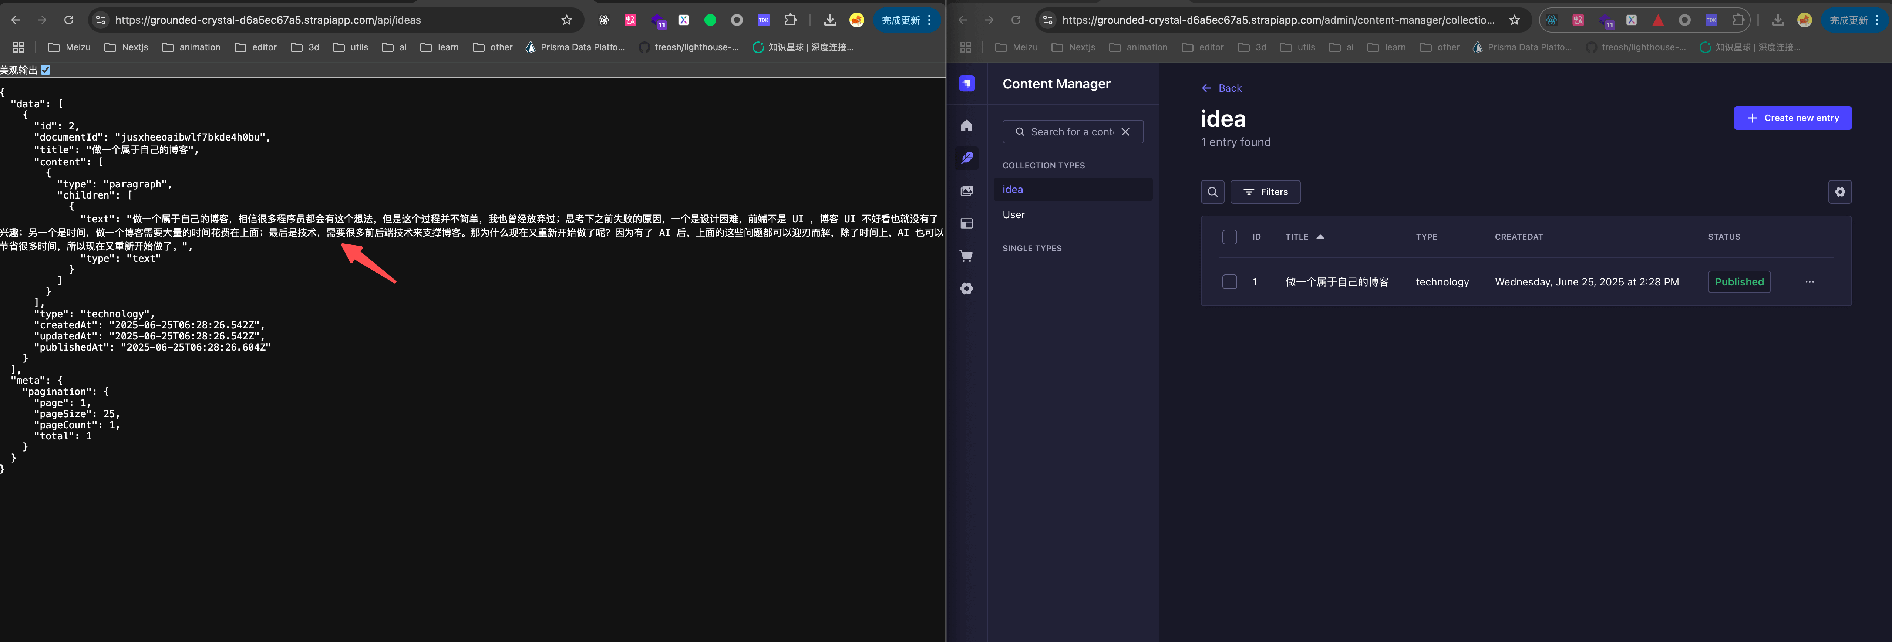Screen dimensions: 1892x642
Task: Open the animation bookmark folder in left browser
Action: pos(191,47)
